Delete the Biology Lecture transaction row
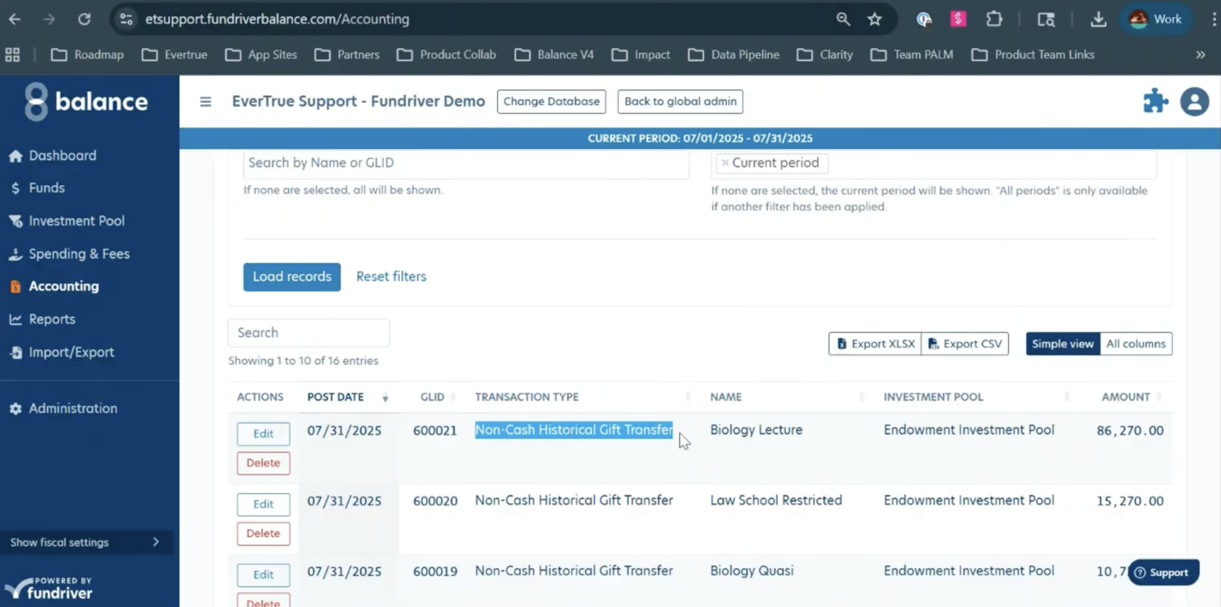 [263, 463]
